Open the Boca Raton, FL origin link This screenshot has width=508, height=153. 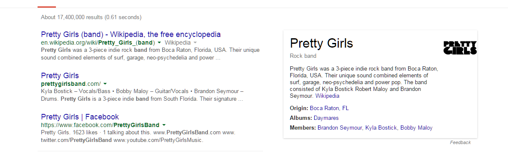click(329, 108)
